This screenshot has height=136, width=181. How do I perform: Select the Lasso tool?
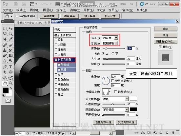pos(5,34)
